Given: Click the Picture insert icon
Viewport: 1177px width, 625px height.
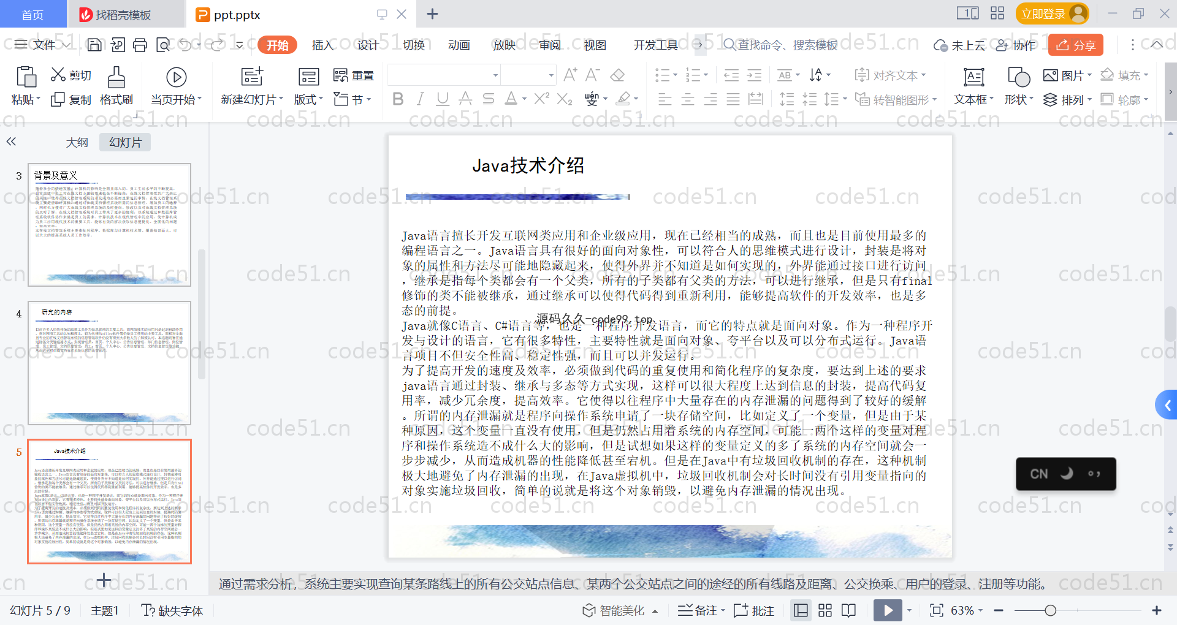Looking at the screenshot, I should click(1051, 75).
